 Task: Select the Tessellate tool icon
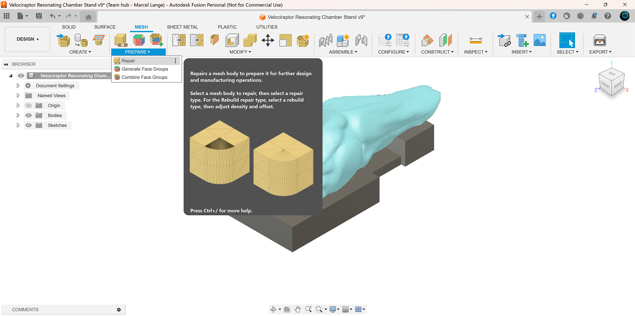coord(81,40)
